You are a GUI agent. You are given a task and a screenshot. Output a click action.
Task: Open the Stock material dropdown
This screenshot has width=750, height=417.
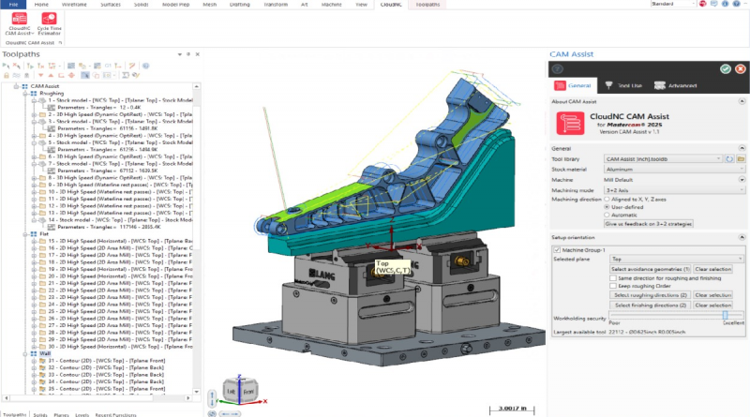[x=674, y=169]
